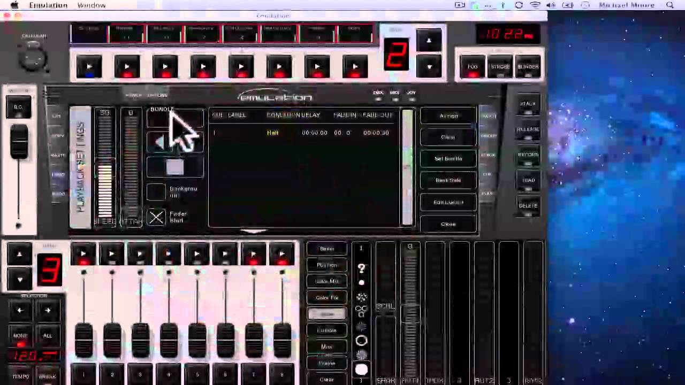Choose the interlocking circles gobo icon
The image size is (685, 385).
pos(361,310)
